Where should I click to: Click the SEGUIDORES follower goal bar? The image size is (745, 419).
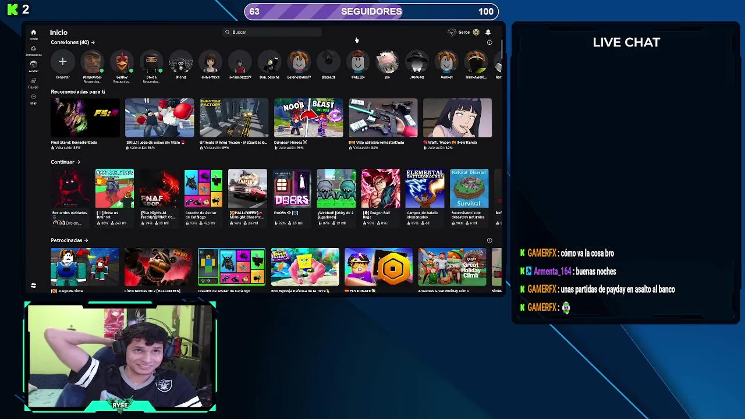(371, 11)
